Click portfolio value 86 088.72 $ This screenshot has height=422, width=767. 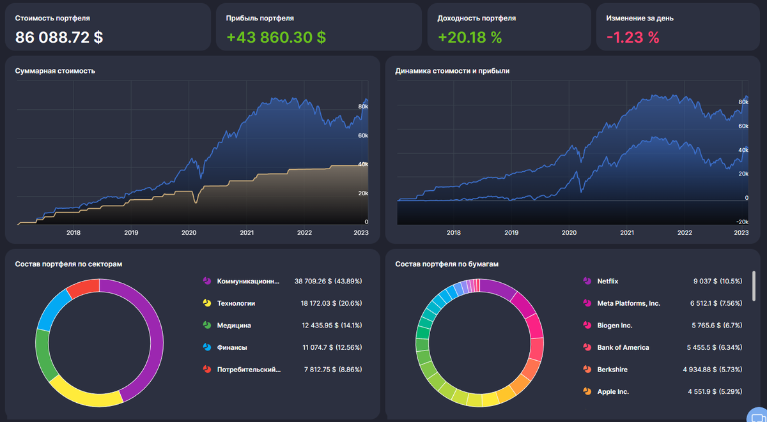pos(59,37)
